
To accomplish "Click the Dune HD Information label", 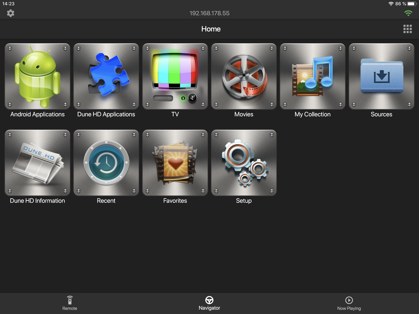I will tap(37, 201).
